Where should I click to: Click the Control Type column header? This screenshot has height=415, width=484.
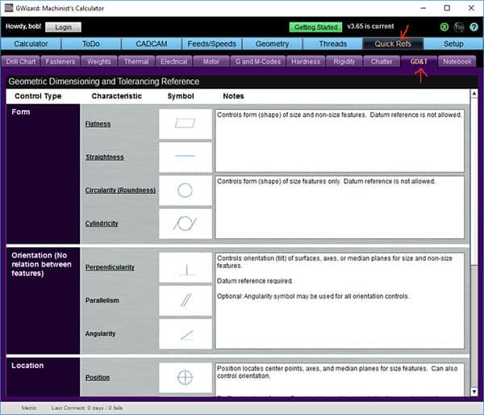[x=38, y=96]
